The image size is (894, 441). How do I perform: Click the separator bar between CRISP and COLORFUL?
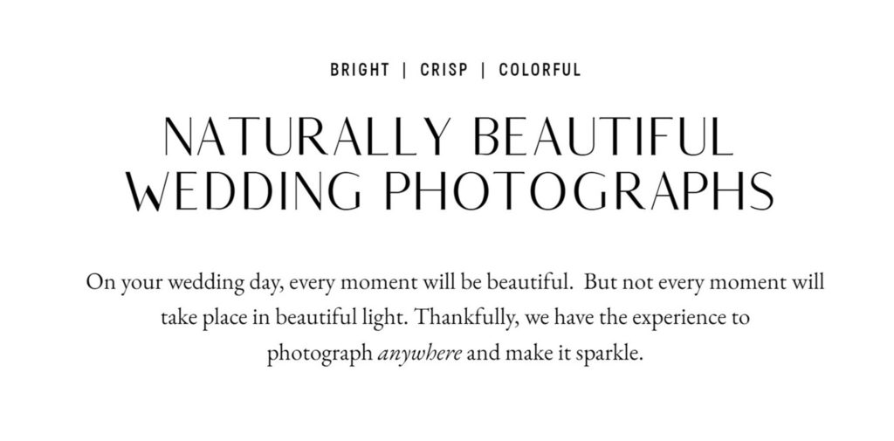point(484,71)
